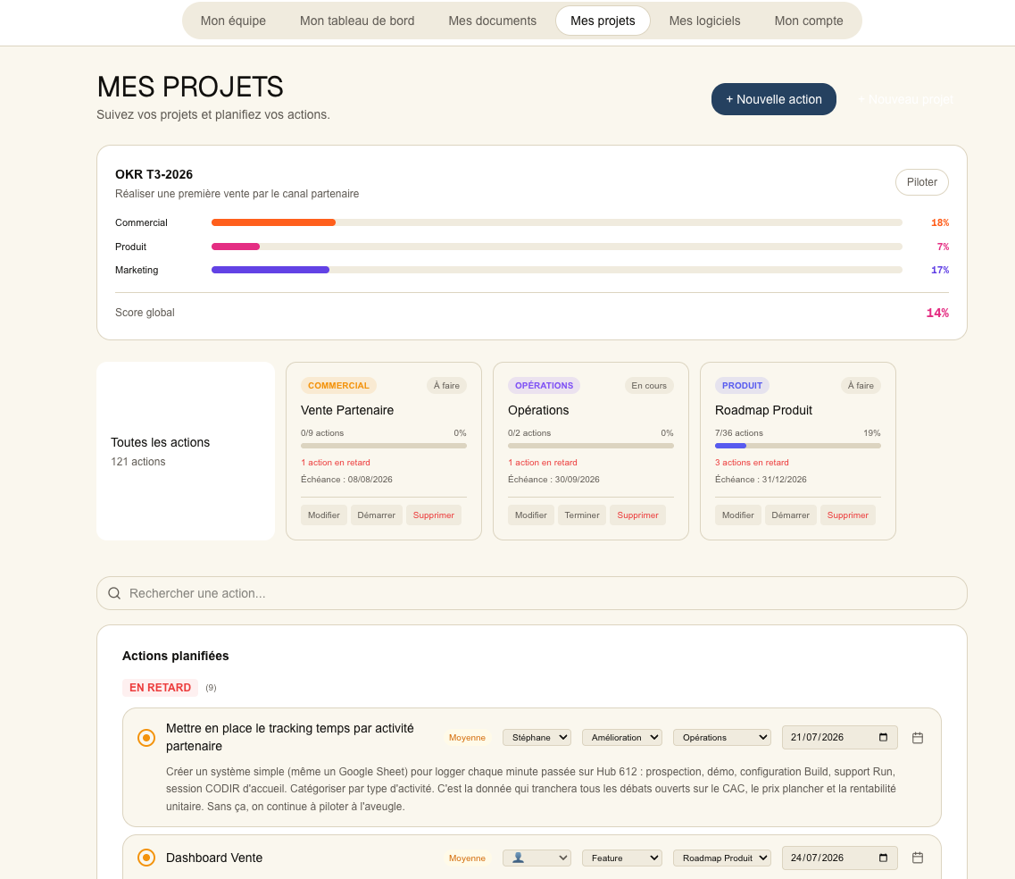
Task: Click Terminer on Opérations card
Action: click(x=582, y=515)
